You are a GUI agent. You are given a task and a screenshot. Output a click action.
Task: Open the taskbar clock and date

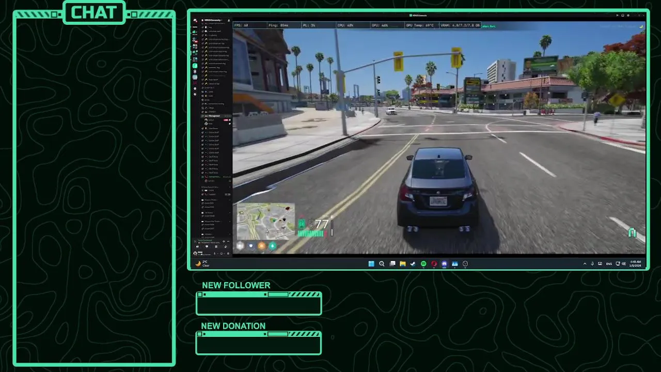(x=636, y=263)
